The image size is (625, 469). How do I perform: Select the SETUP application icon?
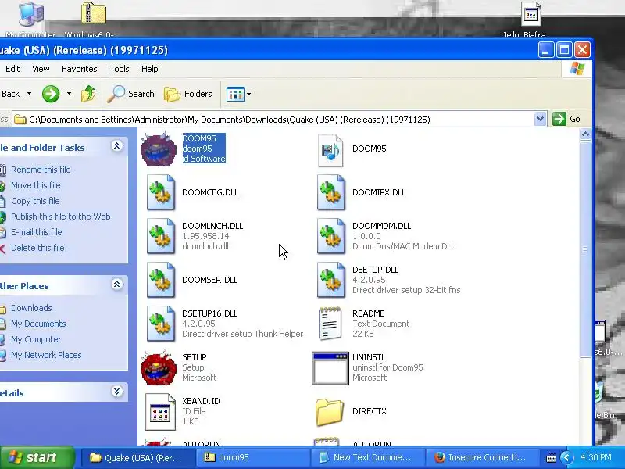[159, 367]
